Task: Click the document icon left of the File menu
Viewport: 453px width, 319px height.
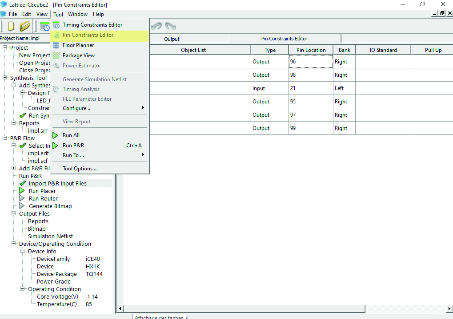Action: pos(3,14)
